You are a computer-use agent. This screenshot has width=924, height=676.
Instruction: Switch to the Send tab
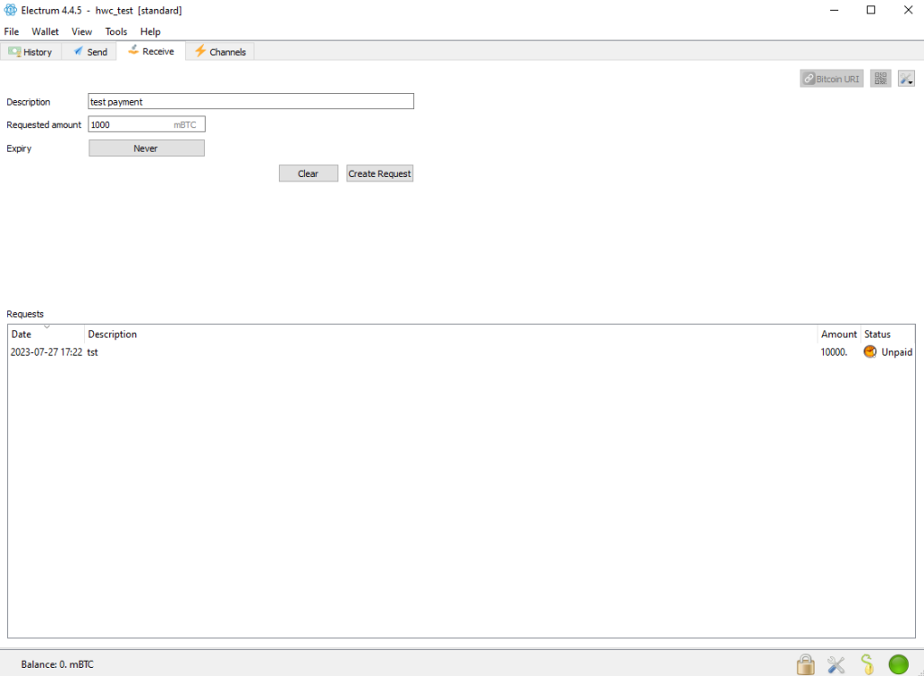pos(89,51)
